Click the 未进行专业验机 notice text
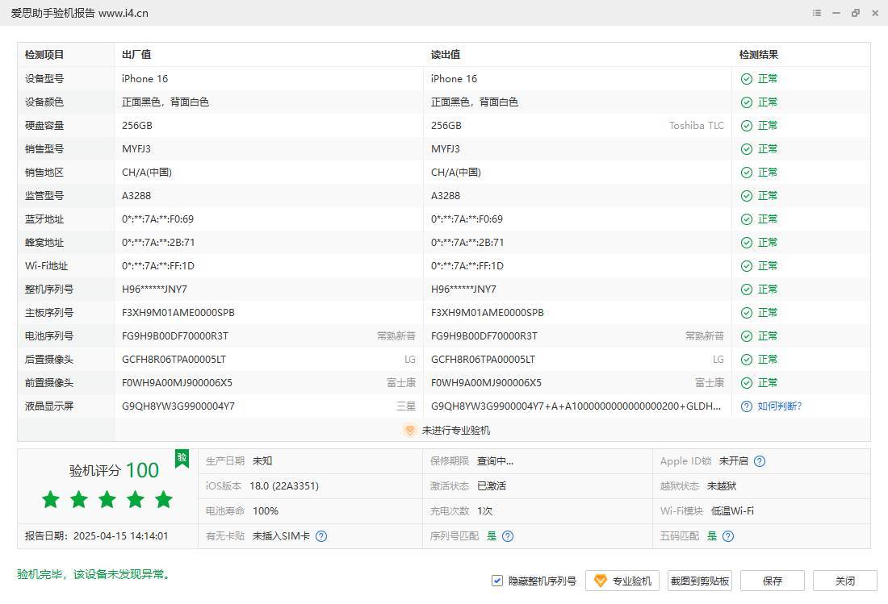888x604 pixels. pos(456,431)
